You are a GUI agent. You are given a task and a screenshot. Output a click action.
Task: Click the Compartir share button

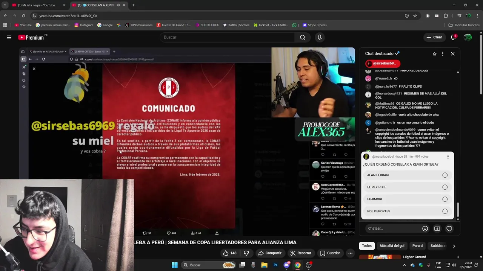click(x=270, y=253)
